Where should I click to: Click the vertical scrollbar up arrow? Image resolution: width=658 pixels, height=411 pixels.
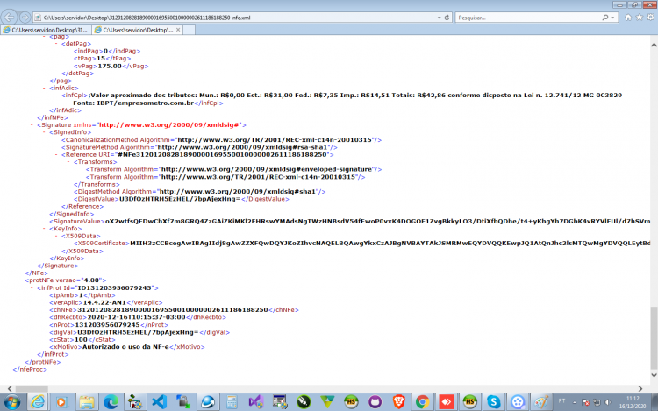654,45
